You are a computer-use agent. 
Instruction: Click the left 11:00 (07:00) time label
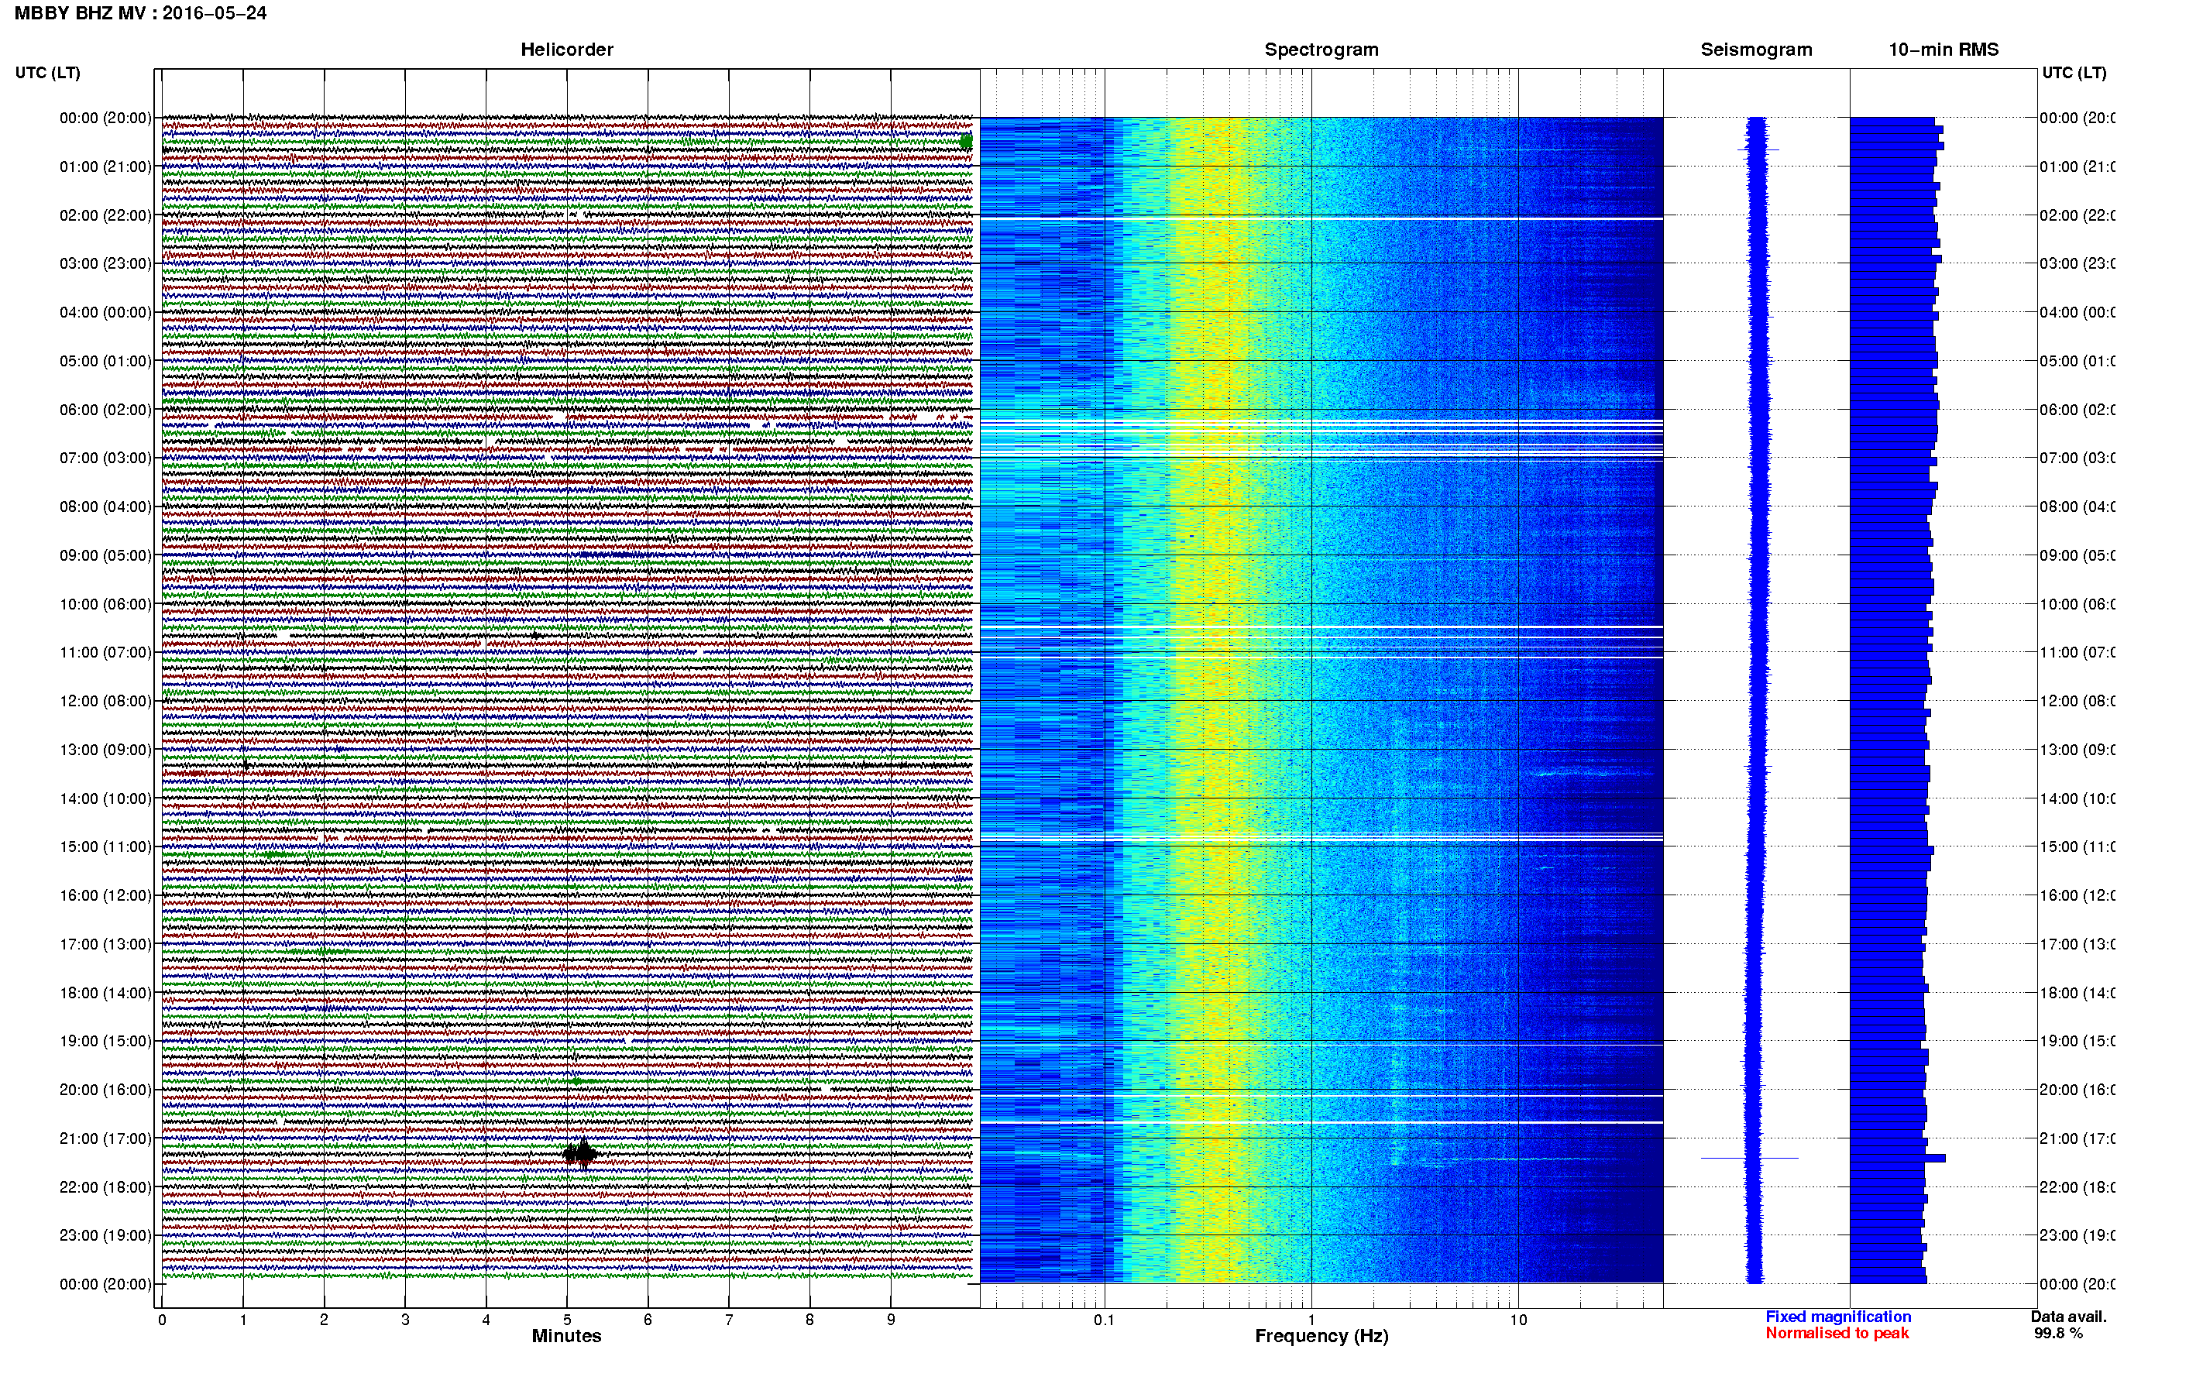click(x=105, y=652)
